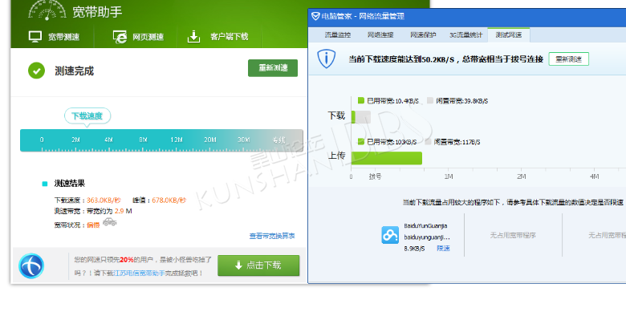626x312 pixels.
Task: Click the 20% red percentage text
Action: tap(127, 260)
